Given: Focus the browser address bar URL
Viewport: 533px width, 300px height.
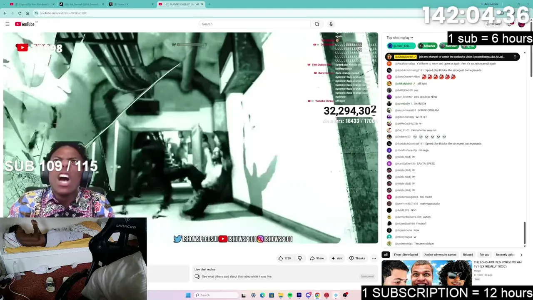Looking at the screenshot, I should (63, 13).
